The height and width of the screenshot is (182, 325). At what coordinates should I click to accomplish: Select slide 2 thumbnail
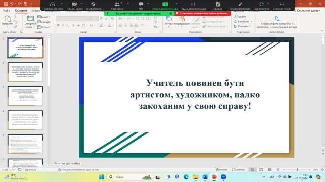[x=25, y=72]
